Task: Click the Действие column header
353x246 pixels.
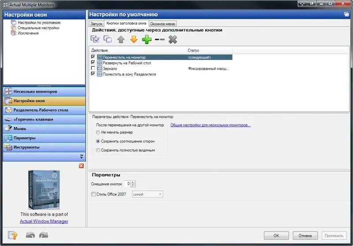Action: (x=138, y=50)
